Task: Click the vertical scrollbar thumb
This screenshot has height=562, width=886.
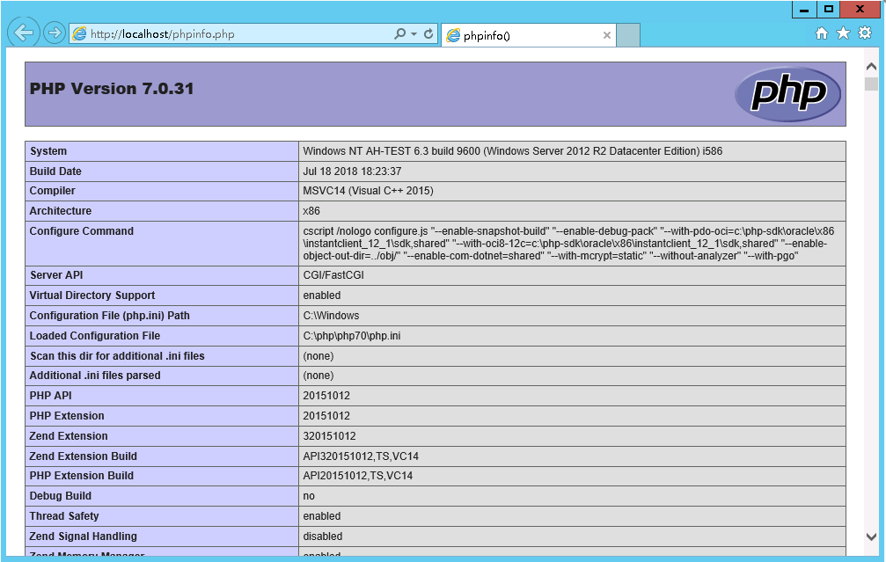Action: point(871,84)
